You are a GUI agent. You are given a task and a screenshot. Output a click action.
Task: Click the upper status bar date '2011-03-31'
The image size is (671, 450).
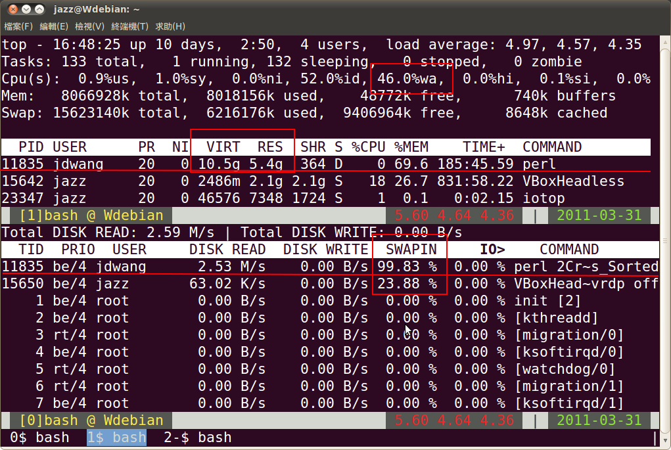pyautogui.click(x=599, y=215)
